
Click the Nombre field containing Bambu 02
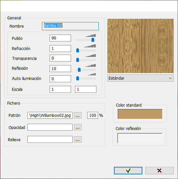[x=70, y=26]
